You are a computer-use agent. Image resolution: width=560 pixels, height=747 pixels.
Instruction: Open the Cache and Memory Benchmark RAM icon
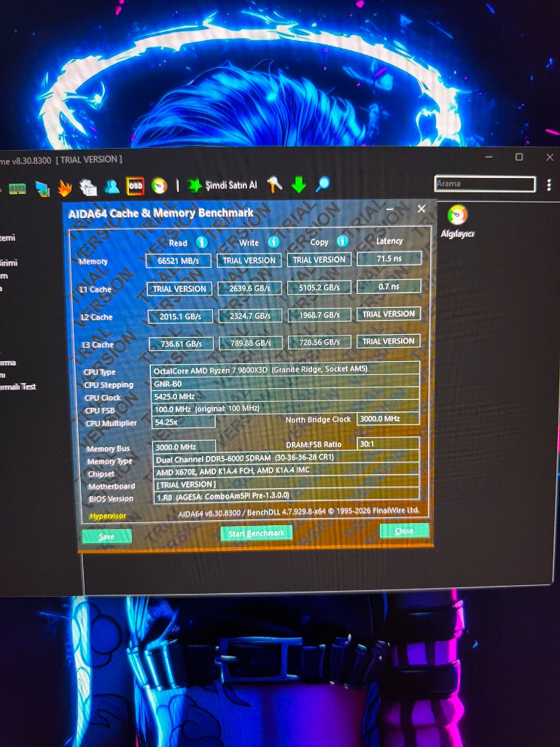pyautogui.click(x=17, y=189)
